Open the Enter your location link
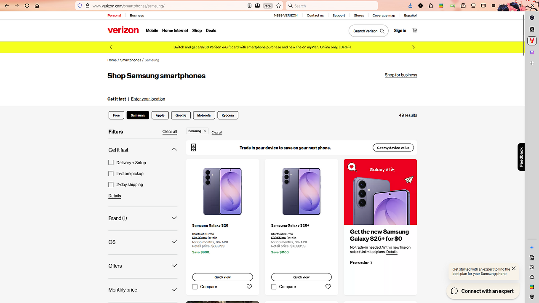The width and height of the screenshot is (539, 303). click(148, 99)
